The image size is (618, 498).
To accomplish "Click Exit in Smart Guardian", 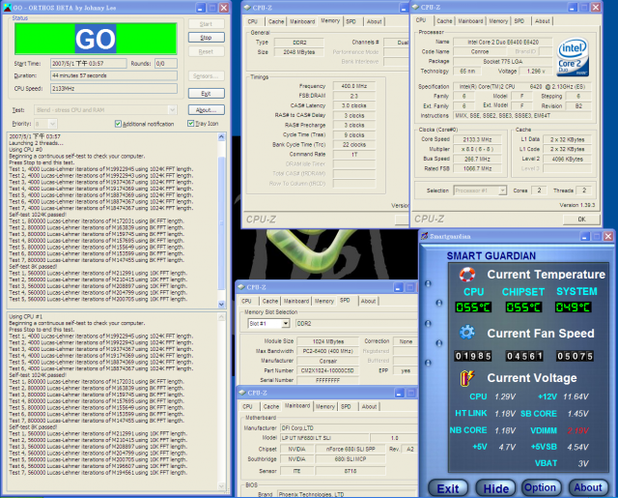I will pyautogui.click(x=448, y=488).
